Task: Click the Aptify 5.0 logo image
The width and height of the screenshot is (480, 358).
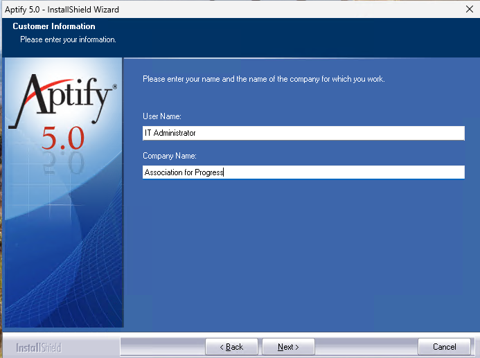Action: (64, 193)
